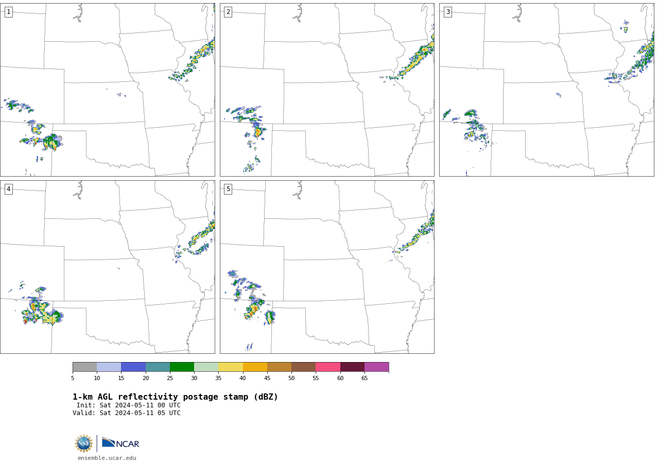
Task: Click the dark green 25-30 dBZ swatch
Action: [x=182, y=367]
